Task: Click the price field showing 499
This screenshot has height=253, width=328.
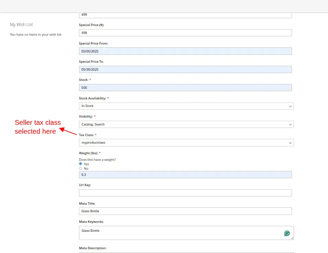Action: coord(185,15)
